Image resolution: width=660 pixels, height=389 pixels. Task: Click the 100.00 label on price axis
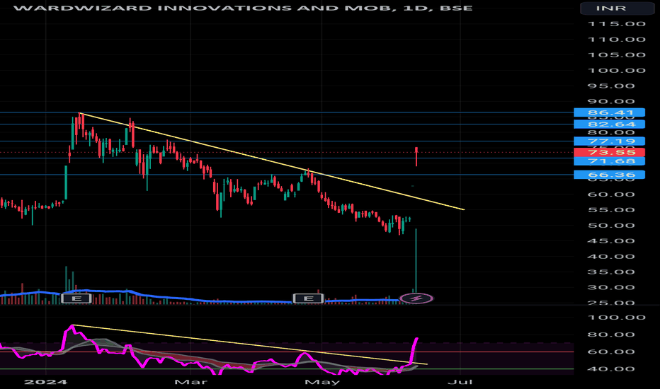coord(617,71)
